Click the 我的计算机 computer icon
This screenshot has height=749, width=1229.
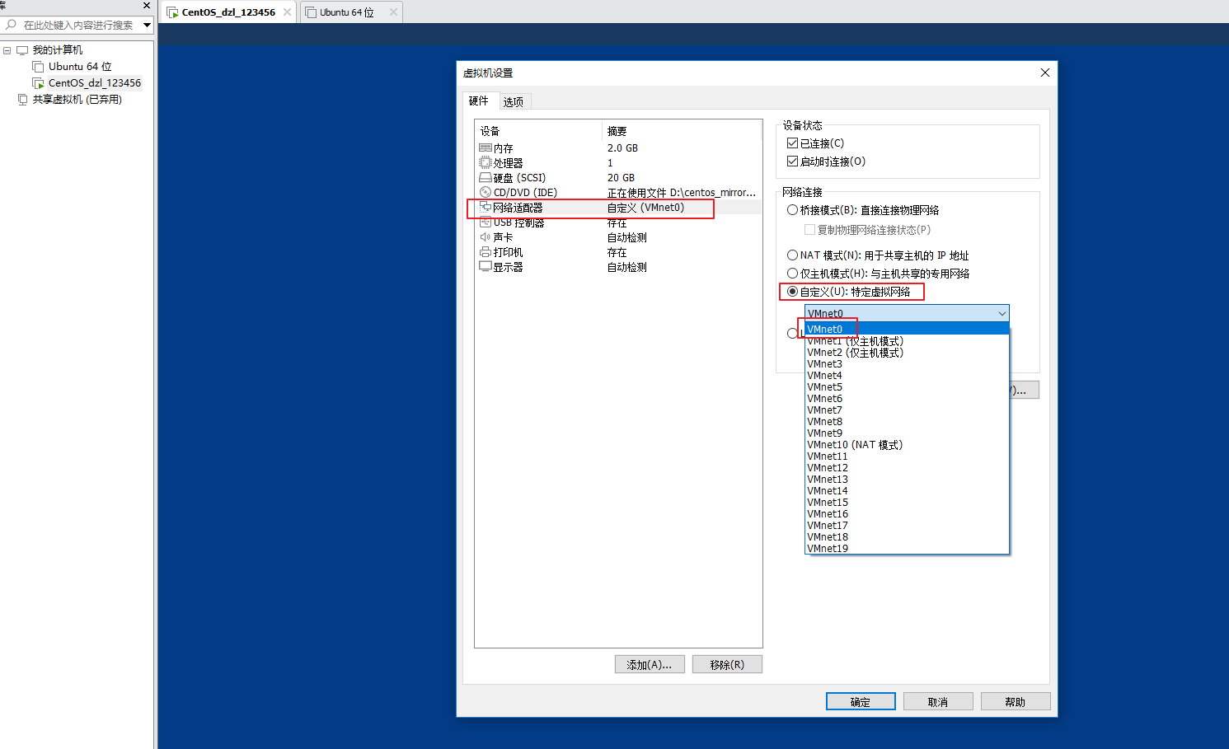(22, 50)
